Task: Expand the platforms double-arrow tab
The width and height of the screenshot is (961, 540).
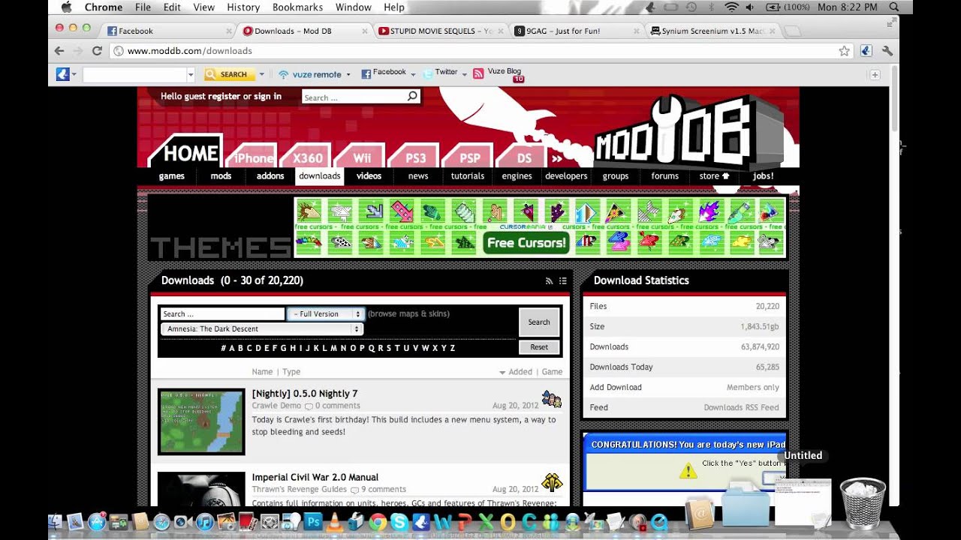Action: [x=557, y=158]
